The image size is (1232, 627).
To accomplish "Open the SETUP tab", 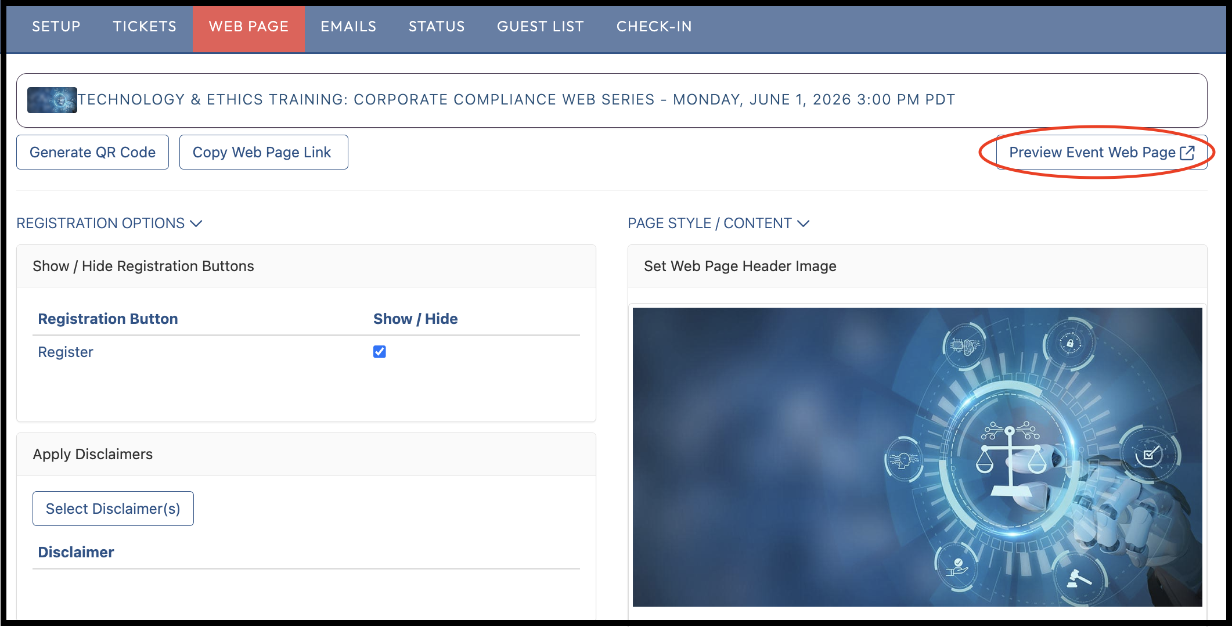I will [x=56, y=27].
